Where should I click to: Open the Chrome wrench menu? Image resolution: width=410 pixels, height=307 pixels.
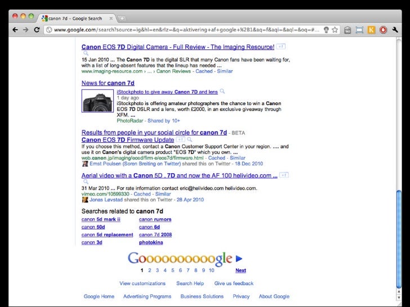395,30
